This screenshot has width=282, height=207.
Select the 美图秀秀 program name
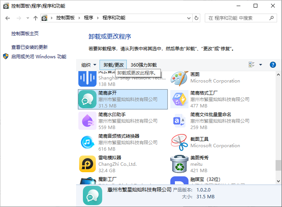coord(199,158)
